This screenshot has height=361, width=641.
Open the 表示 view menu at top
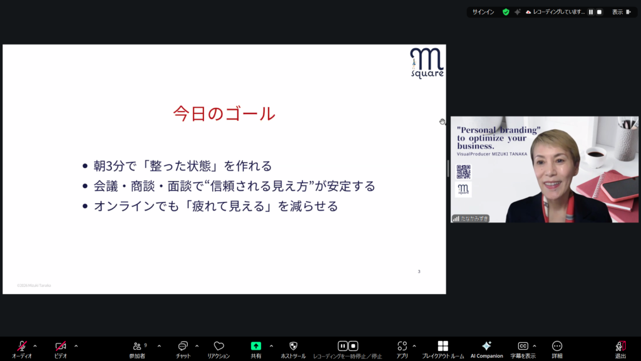click(x=620, y=12)
